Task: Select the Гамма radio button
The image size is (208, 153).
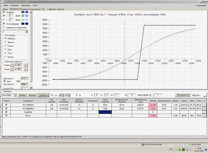Action: click(5, 46)
